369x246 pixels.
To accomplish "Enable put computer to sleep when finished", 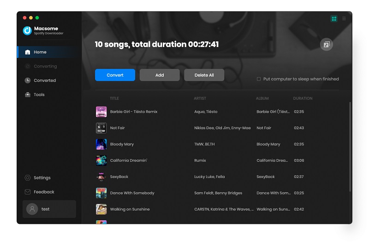I will click(x=259, y=79).
